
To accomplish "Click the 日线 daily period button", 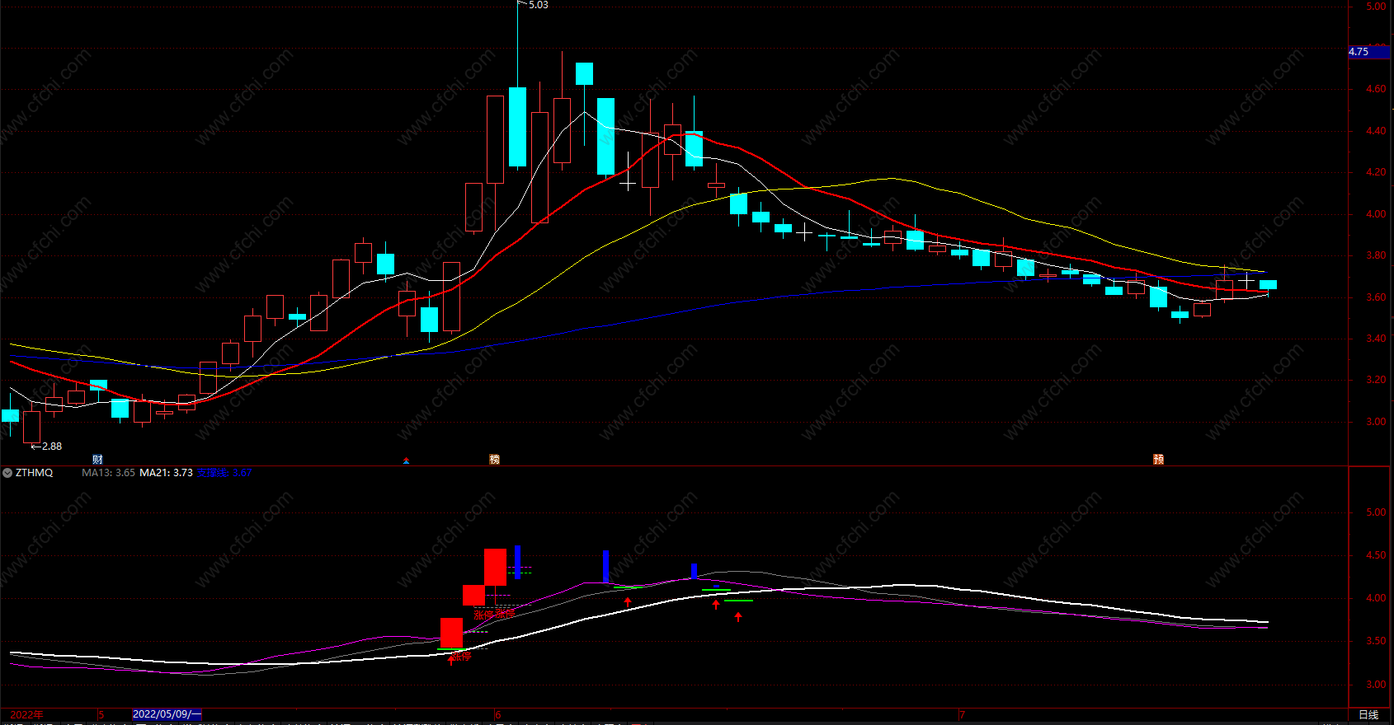I will [1368, 715].
